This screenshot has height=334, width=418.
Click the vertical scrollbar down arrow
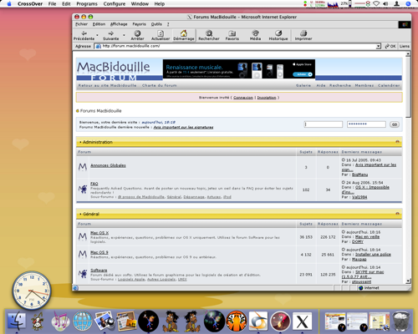(x=408, y=281)
